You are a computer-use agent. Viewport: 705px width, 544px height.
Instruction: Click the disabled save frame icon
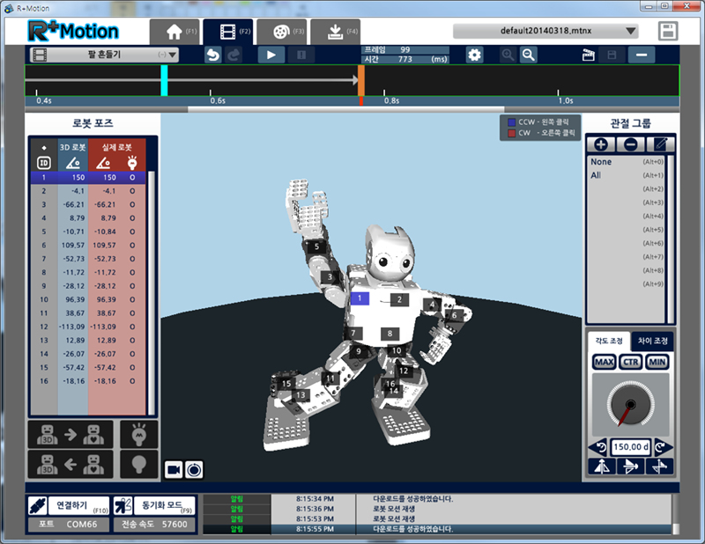coord(612,55)
